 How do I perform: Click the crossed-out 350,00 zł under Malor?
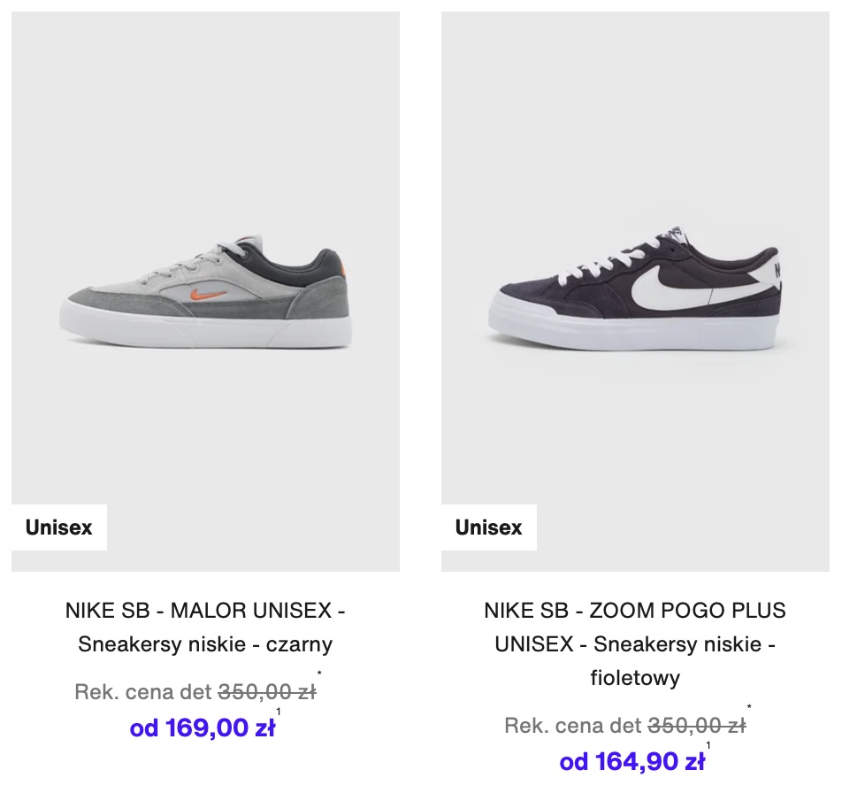coord(267,692)
